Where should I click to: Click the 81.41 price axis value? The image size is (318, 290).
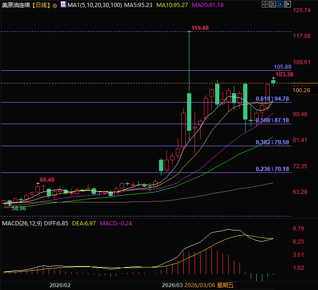point(300,140)
